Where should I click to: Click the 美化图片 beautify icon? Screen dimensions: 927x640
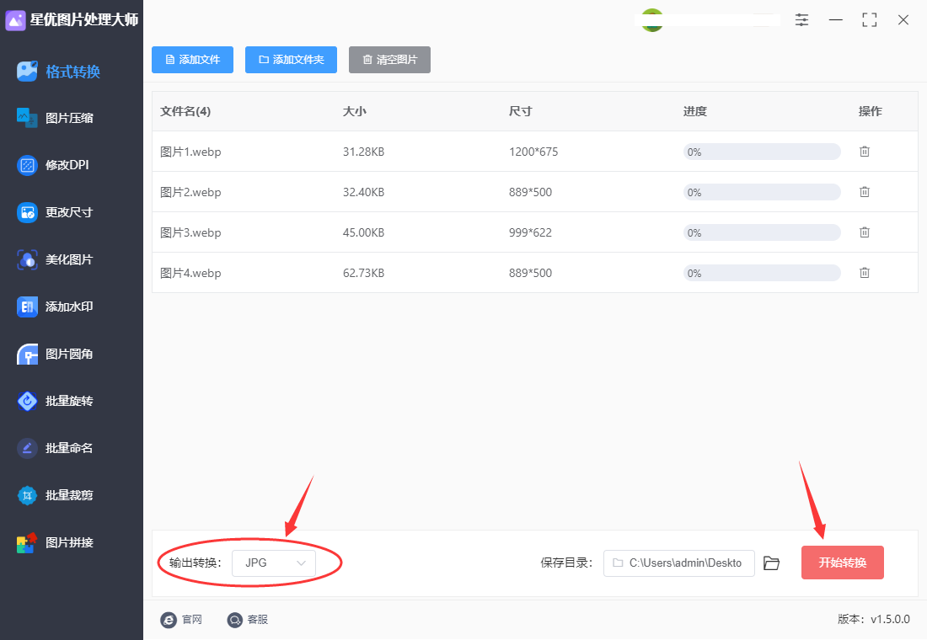click(x=28, y=259)
